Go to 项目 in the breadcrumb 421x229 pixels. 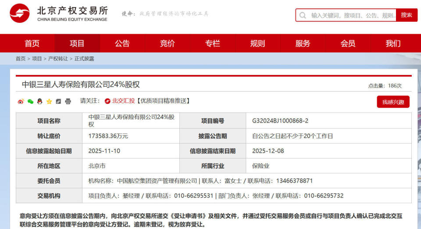37,59
